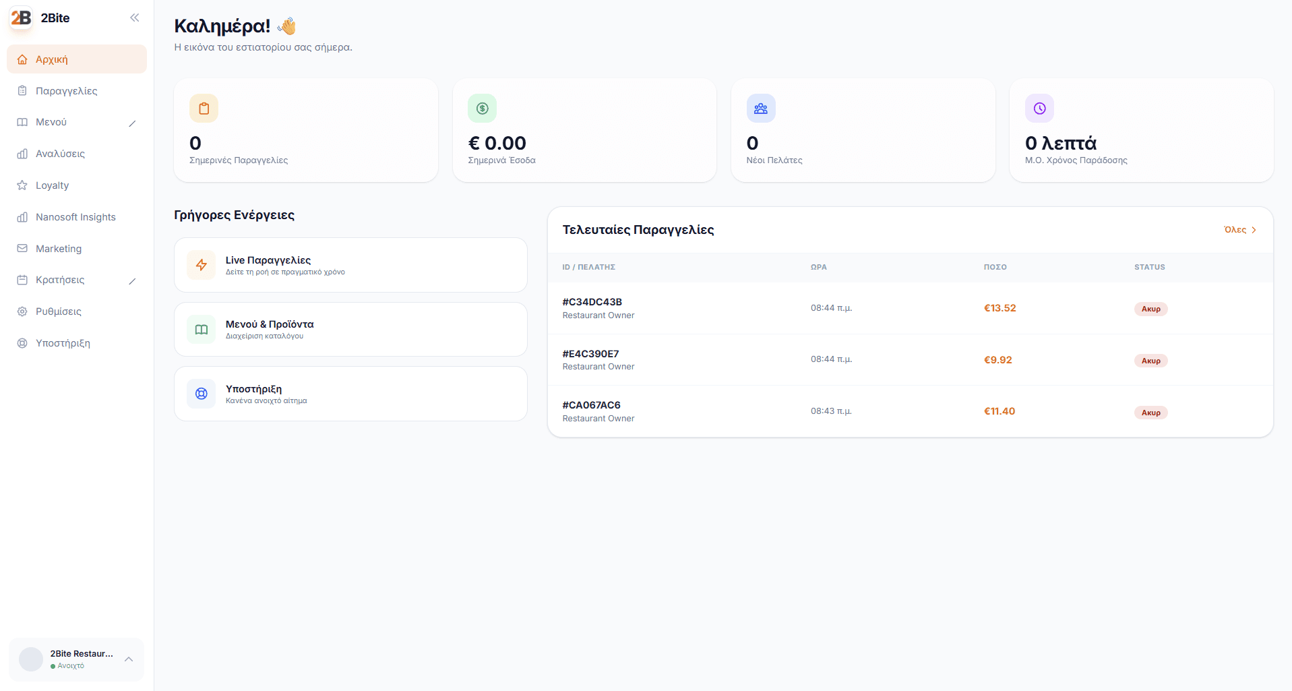Click the Ανοιχτό status text
This screenshot has width=1292, height=691.
click(x=71, y=665)
